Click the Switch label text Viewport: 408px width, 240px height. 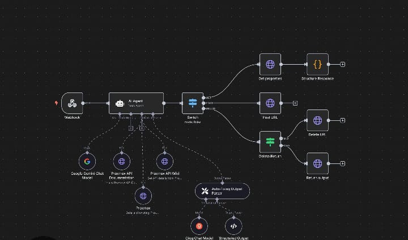(x=193, y=117)
